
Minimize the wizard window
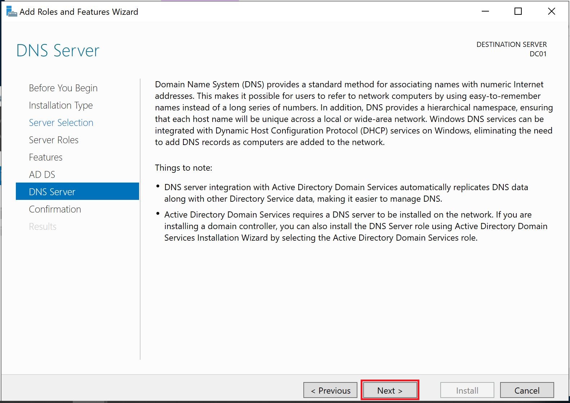pos(485,12)
